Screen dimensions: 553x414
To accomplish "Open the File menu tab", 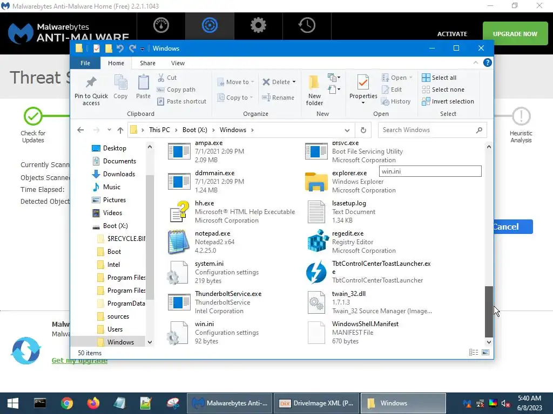I will click(85, 63).
